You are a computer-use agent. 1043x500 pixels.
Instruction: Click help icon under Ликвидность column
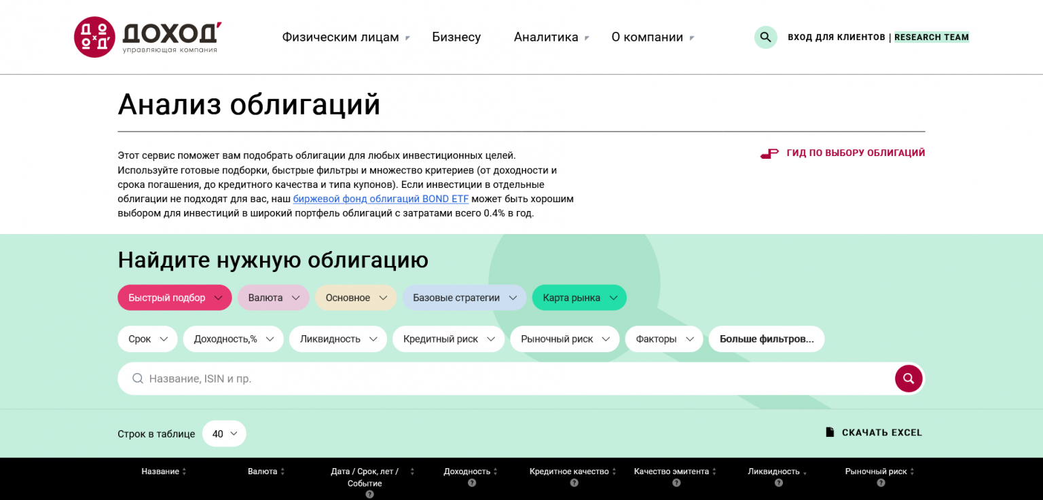[778, 483]
